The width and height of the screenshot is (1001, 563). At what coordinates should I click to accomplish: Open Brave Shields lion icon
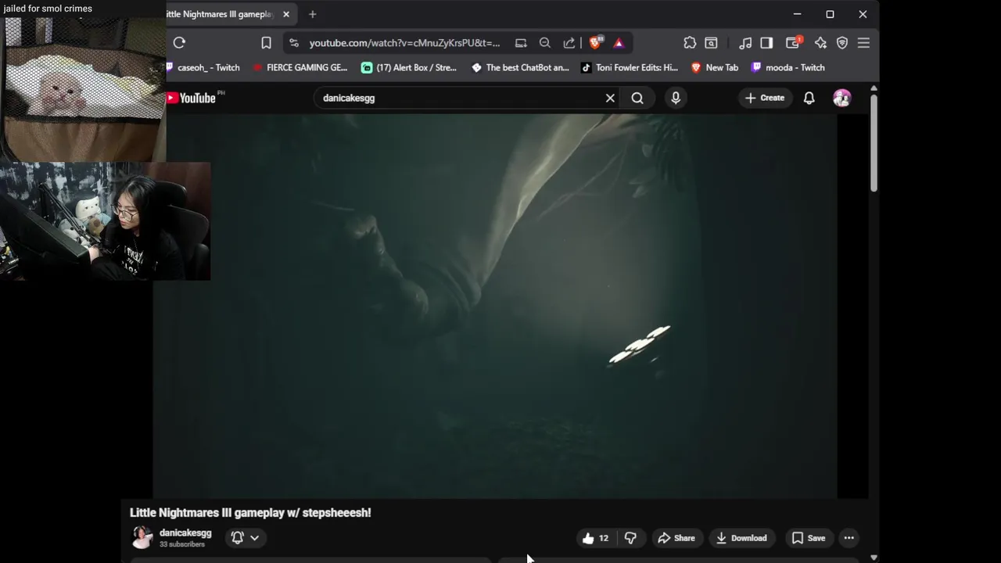pos(595,43)
